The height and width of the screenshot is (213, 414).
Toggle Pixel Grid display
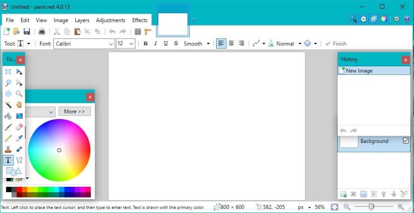pos(138,31)
